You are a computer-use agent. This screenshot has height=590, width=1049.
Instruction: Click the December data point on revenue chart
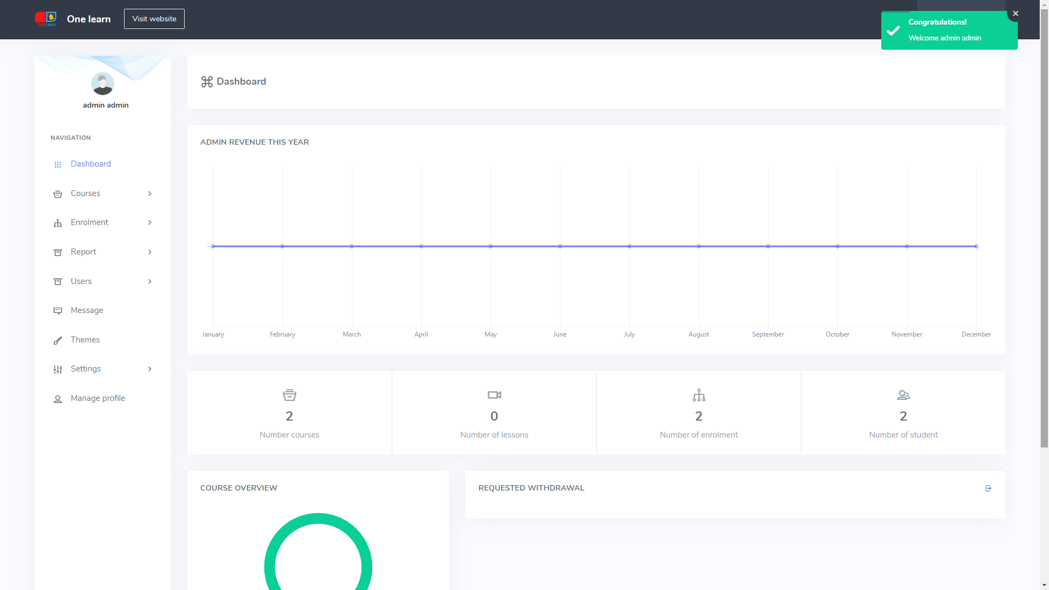(x=976, y=246)
